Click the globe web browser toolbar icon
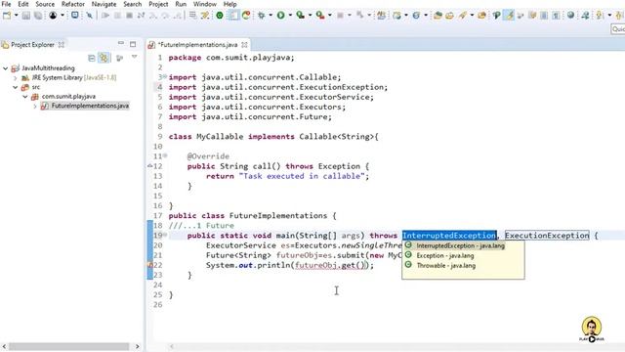This screenshot has width=625, height=352. [570, 16]
